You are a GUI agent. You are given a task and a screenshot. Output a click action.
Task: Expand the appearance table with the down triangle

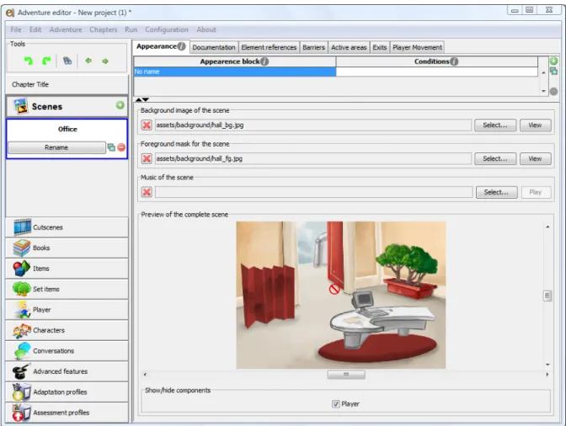coord(146,99)
